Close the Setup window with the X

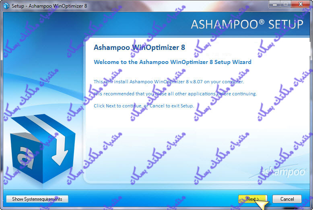pyautogui.click(x=300, y=5)
